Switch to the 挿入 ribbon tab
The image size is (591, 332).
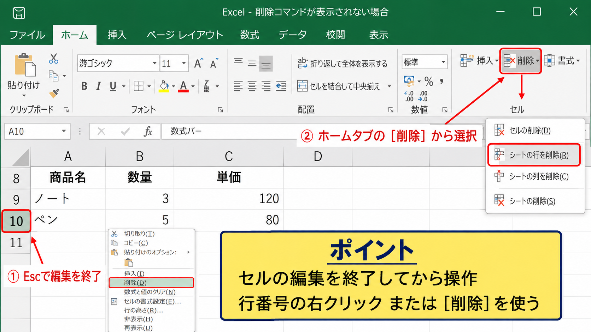(x=117, y=35)
